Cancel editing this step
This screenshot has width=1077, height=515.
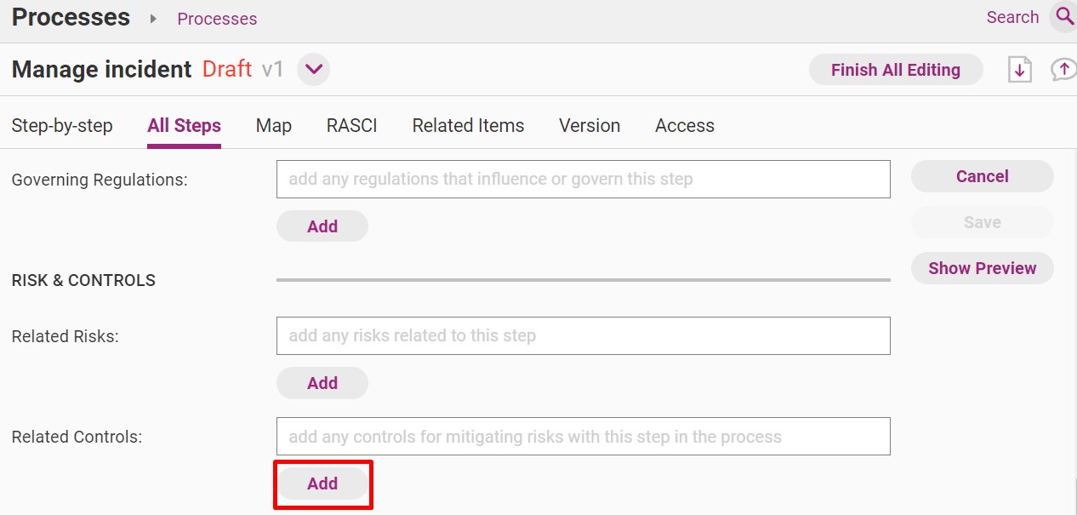coord(983,176)
